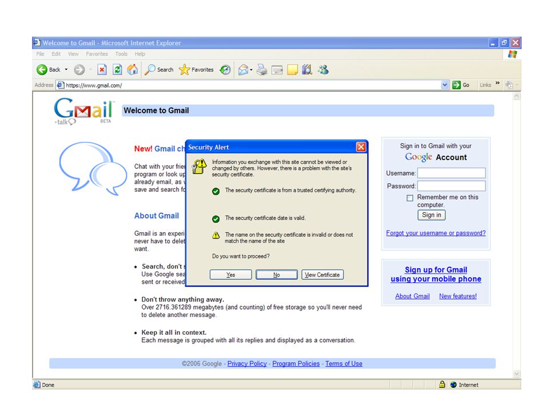This screenshot has height=412, width=549.
Task: Open the Terms of Use footer link
Action: coord(344,364)
